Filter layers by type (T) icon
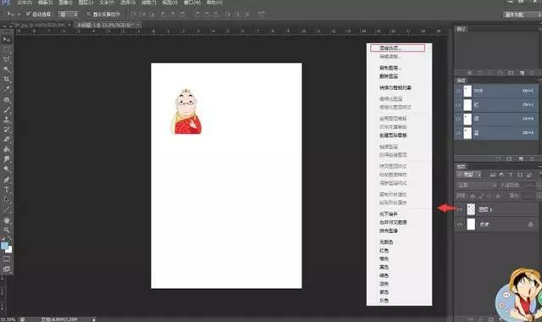The width and height of the screenshot is (542, 322). point(511,175)
